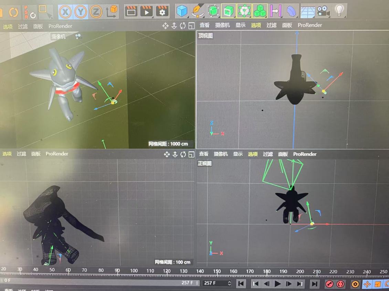Open 摄像机 menu in top view
This screenshot has width=389, height=291.
point(222,25)
